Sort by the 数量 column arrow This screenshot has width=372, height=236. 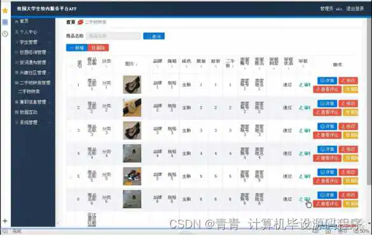click(201, 67)
